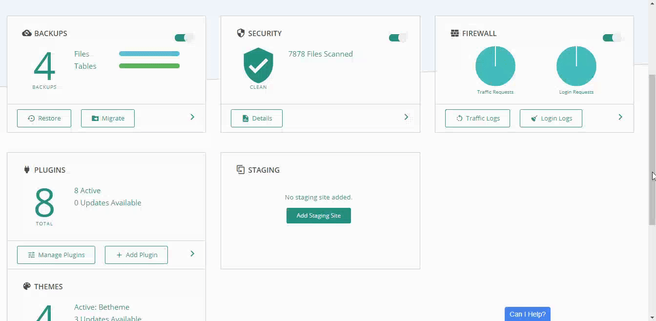Click the large backups count 4
Viewport: 656px width, 321px height.
click(44, 66)
